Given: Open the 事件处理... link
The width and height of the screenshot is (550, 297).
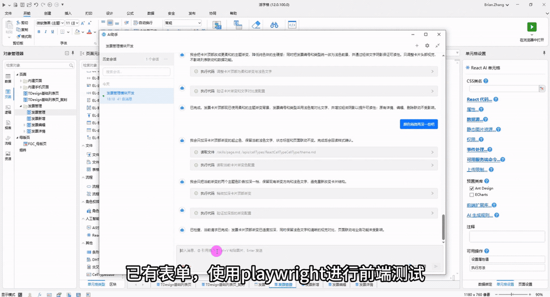Looking at the screenshot, I should [476, 149].
